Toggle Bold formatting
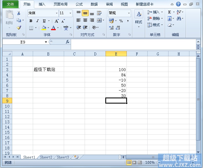 pyautogui.click(x=31, y=21)
